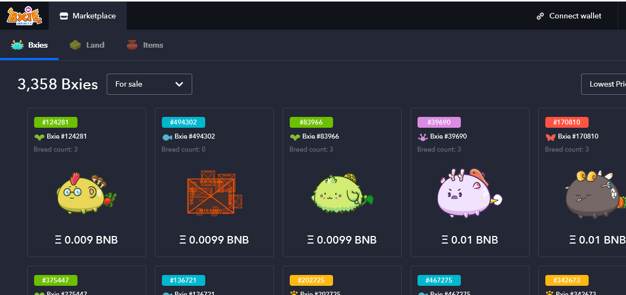The width and height of the screenshot is (626, 295).
Task: Click Bxie #83966 name text
Action: [x=321, y=136]
